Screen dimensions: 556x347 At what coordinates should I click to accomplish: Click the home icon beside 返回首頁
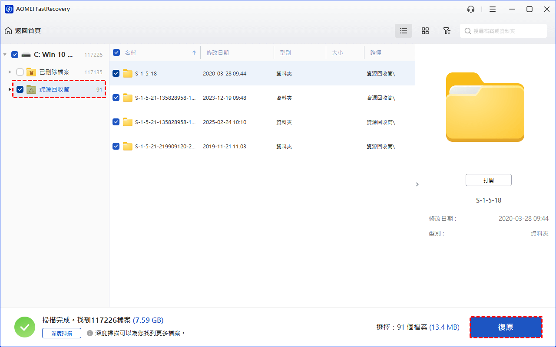8,31
